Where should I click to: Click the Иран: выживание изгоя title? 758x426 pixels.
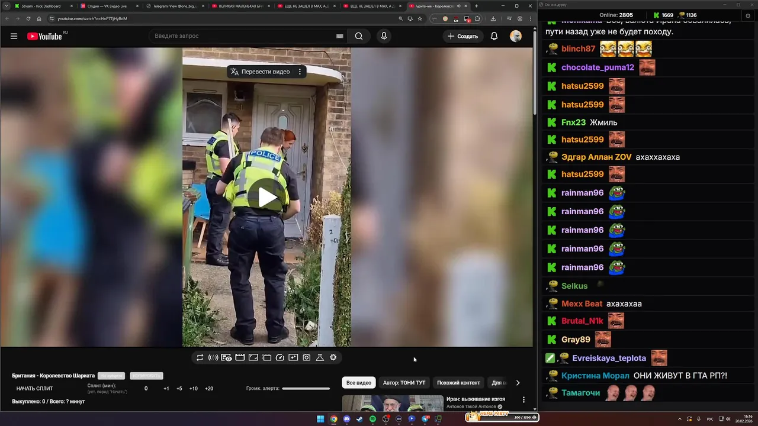tap(476, 399)
